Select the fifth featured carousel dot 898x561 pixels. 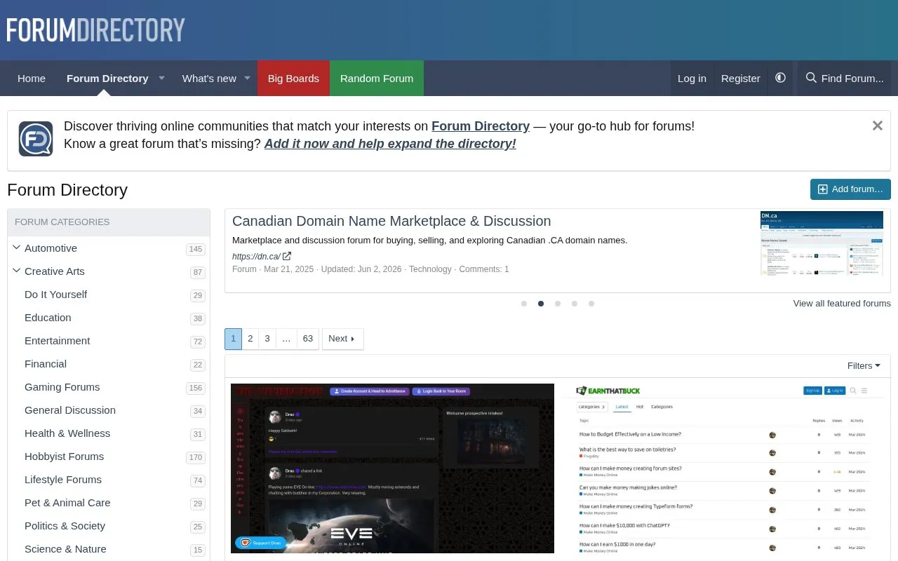point(591,304)
